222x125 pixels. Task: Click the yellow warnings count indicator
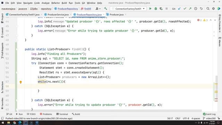205,20
